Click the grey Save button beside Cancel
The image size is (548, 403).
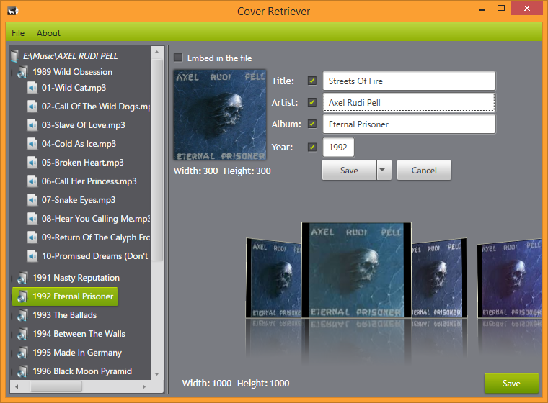pos(349,170)
